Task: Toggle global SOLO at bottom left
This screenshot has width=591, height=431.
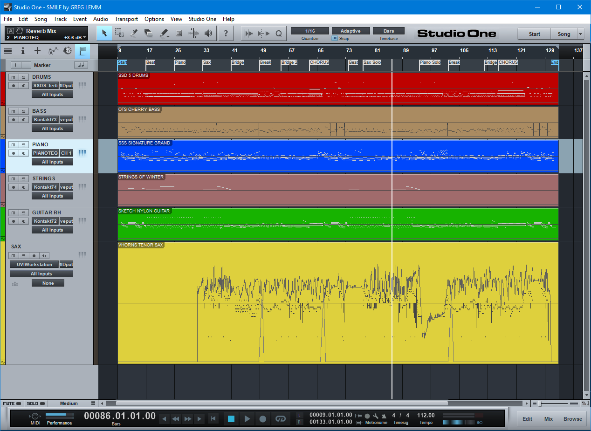Action: coord(35,404)
